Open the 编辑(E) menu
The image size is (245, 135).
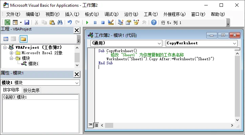pos(33,14)
